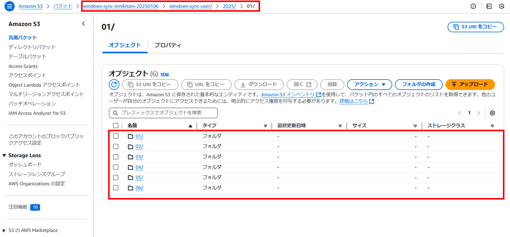510x237 pixels.
Task: Click the search magnifier icon in prefix field
Action: [116, 113]
